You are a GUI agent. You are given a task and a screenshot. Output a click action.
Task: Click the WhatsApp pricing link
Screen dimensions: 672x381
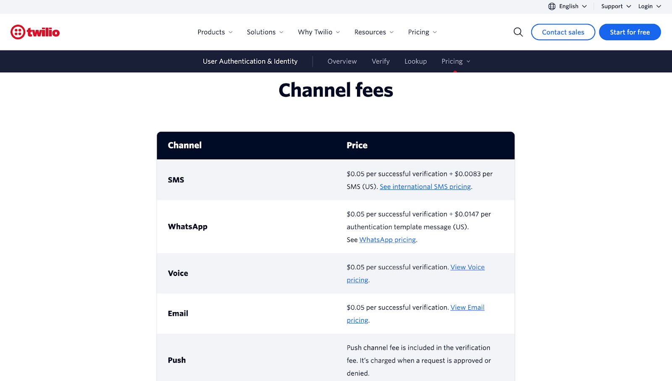coord(387,239)
